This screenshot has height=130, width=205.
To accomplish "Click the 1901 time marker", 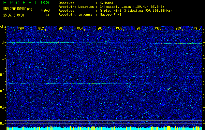I will click(x=21, y=28).
